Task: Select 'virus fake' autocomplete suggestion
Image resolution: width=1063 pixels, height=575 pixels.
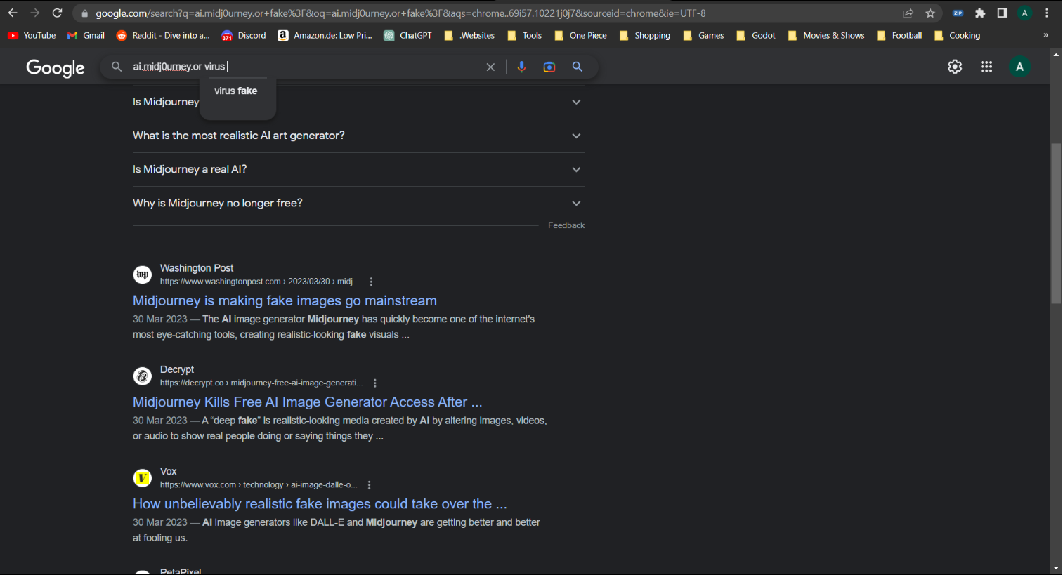Action: pyautogui.click(x=236, y=91)
